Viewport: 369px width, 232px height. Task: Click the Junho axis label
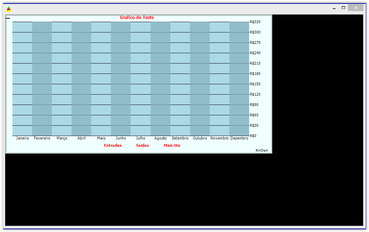(121, 138)
